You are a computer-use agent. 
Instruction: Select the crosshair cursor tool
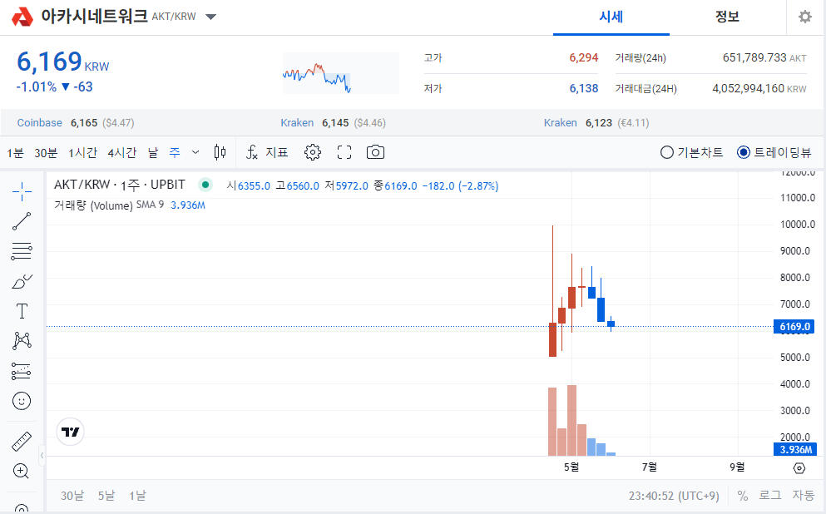point(22,191)
